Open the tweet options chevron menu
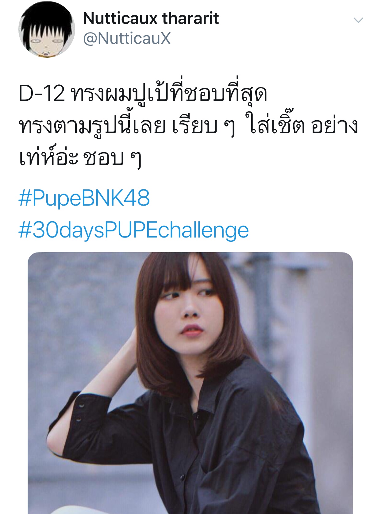 [358, 21]
